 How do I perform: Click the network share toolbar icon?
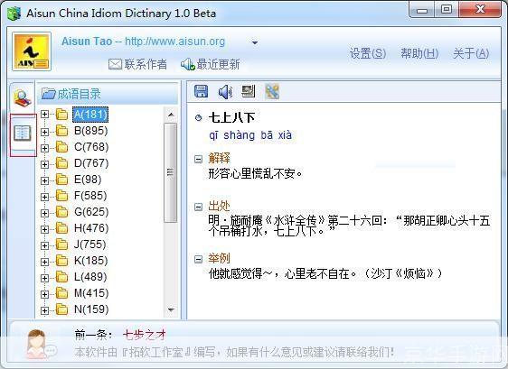(272, 91)
